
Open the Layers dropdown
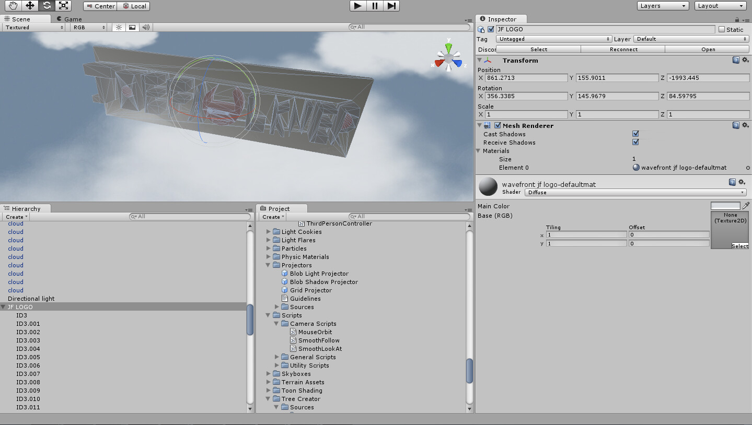pyautogui.click(x=662, y=5)
